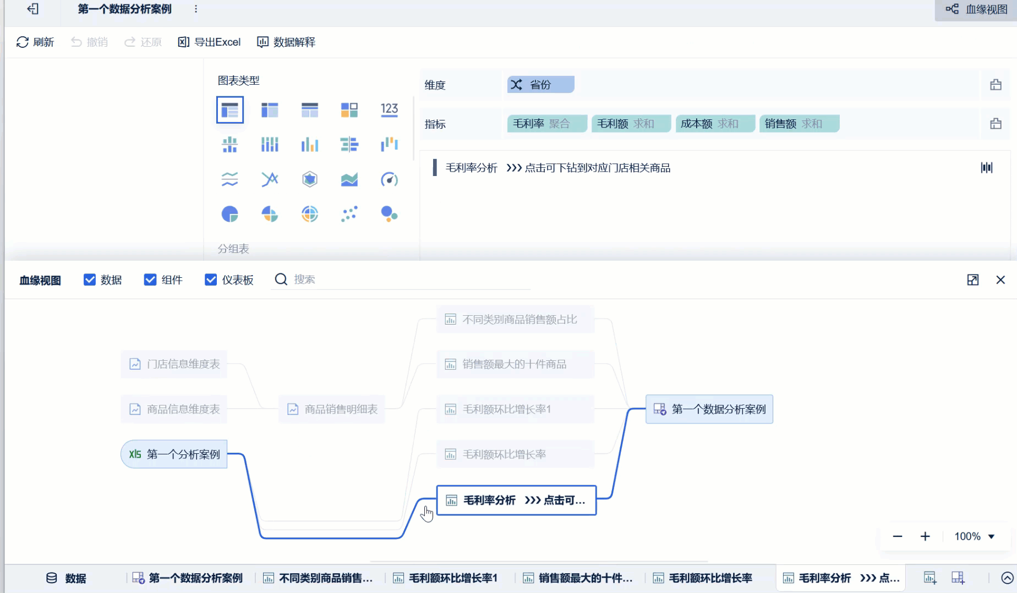Select the area chart icon
The image size is (1017, 593).
[349, 179]
